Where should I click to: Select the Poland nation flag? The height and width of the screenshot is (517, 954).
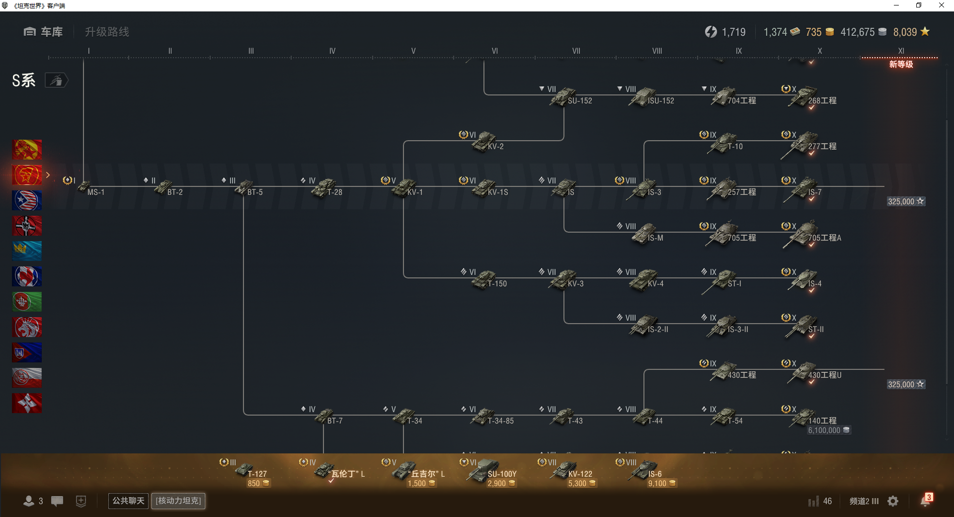(x=27, y=378)
